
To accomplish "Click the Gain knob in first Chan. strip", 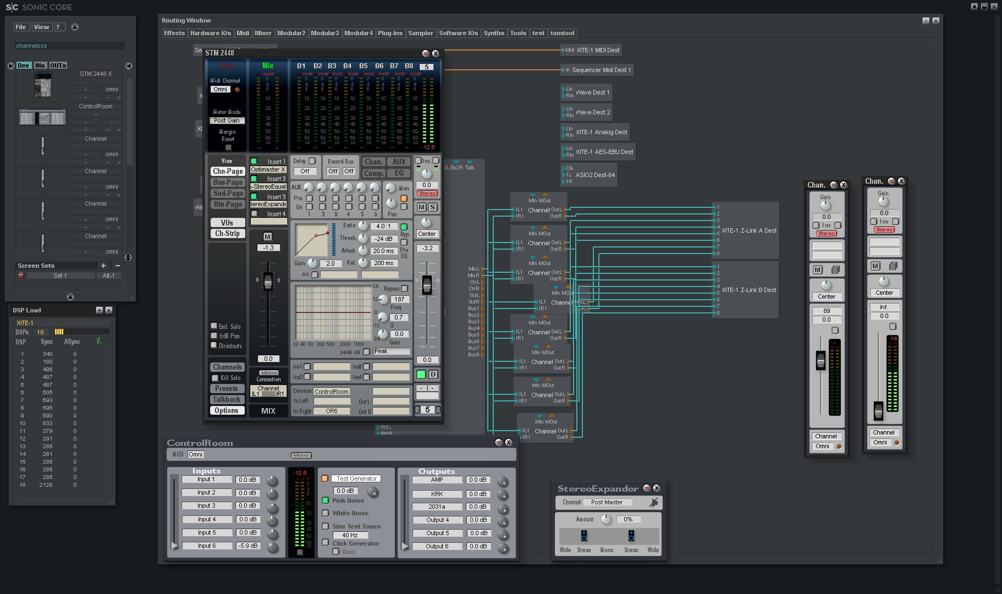I will [x=825, y=205].
